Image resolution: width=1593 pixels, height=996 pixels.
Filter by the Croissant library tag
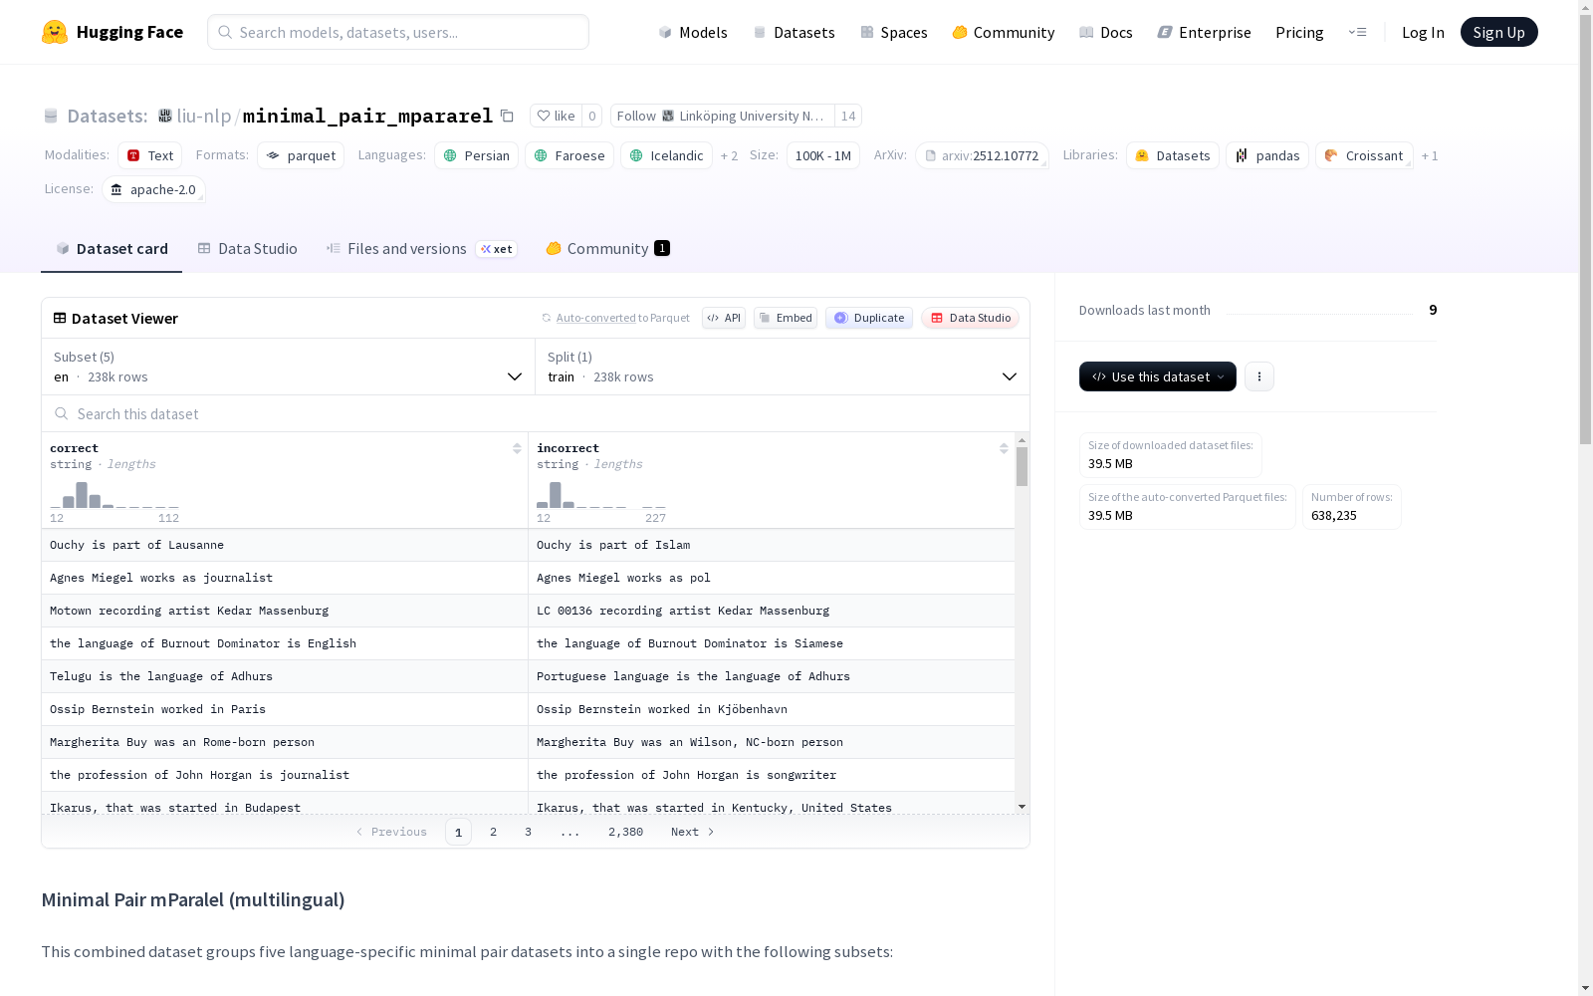click(1364, 155)
